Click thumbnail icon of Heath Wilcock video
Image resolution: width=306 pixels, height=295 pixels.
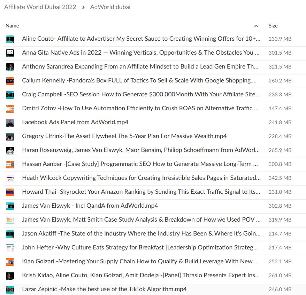pos(10,178)
